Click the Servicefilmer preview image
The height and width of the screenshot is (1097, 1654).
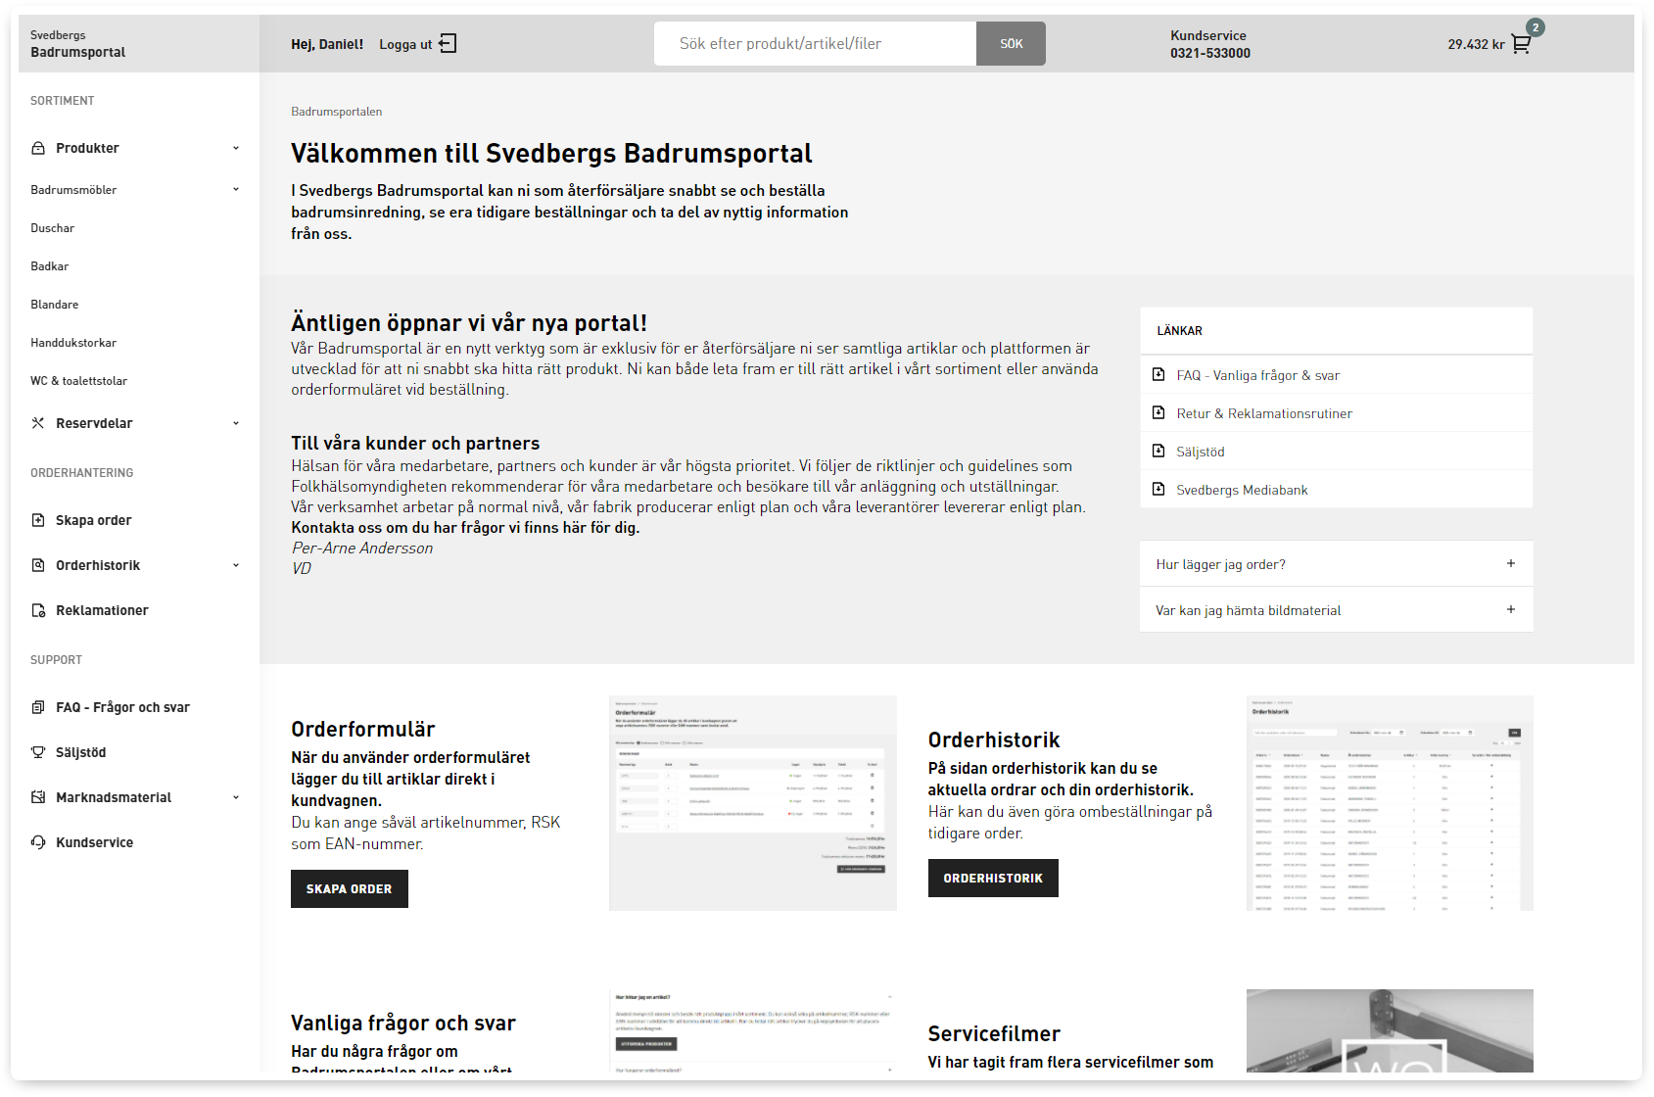point(1390,1030)
